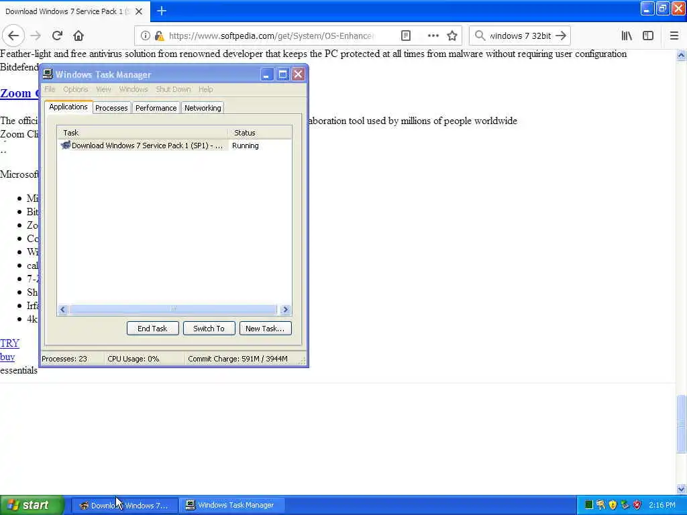The height and width of the screenshot is (515, 687).
Task: Click the End Task button
Action: (152, 329)
